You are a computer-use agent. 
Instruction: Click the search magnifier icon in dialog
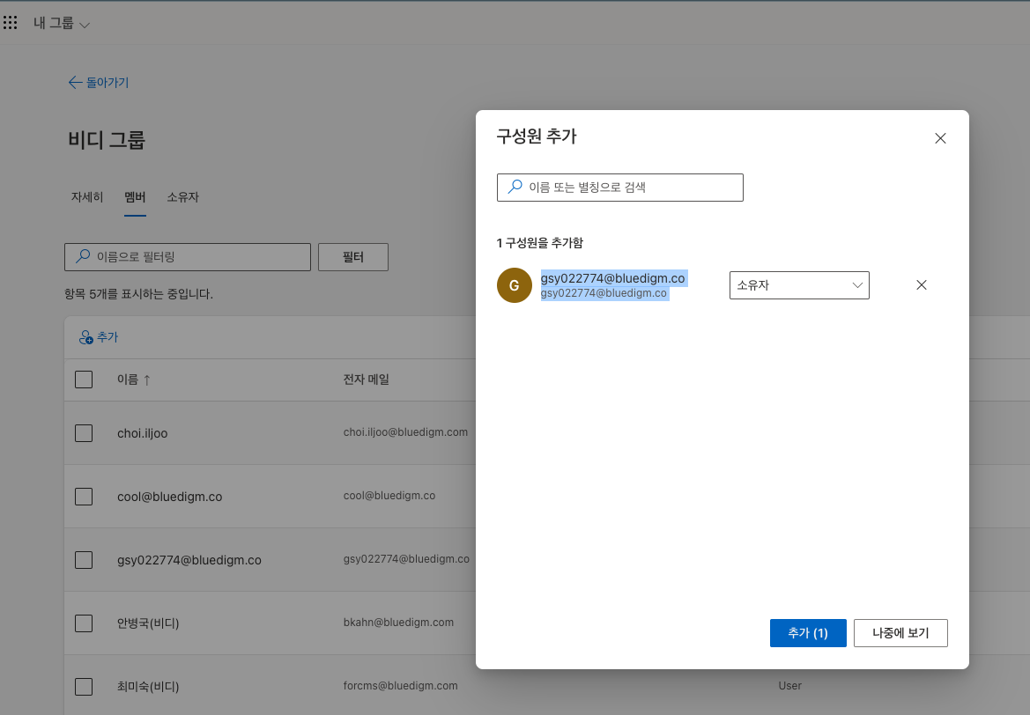[x=515, y=188]
